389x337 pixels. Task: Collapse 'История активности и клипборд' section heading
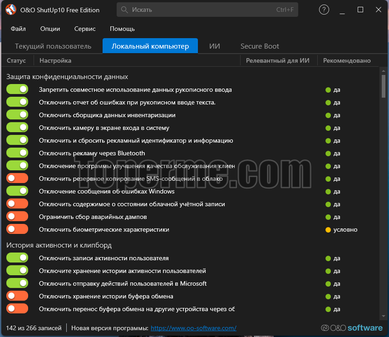[59, 245]
